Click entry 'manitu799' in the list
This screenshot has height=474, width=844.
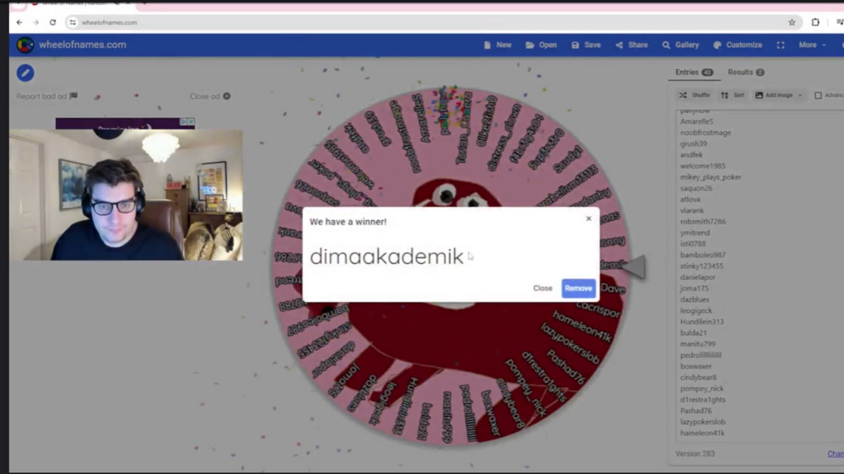pos(698,344)
